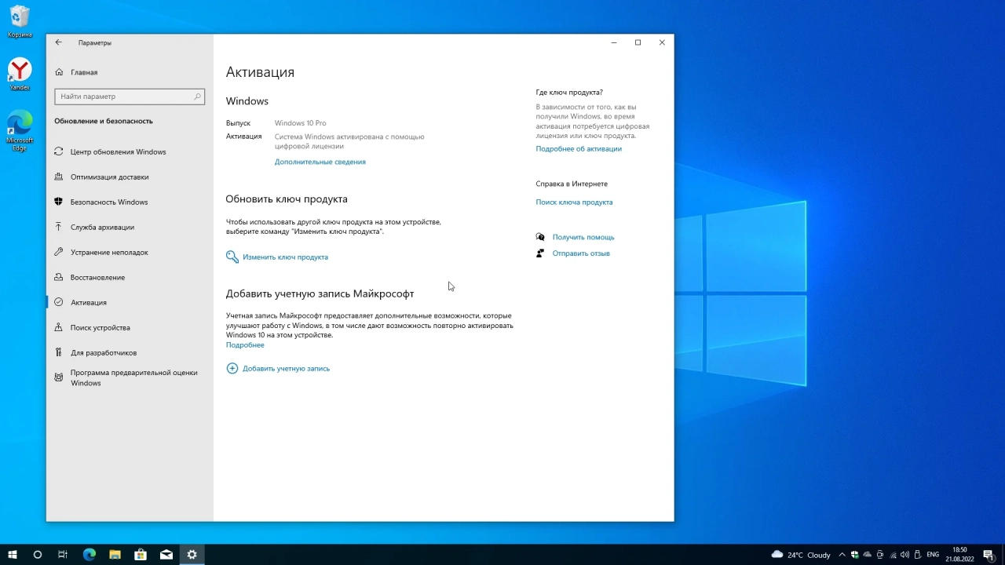Open the Windows Start menu

tap(13, 555)
